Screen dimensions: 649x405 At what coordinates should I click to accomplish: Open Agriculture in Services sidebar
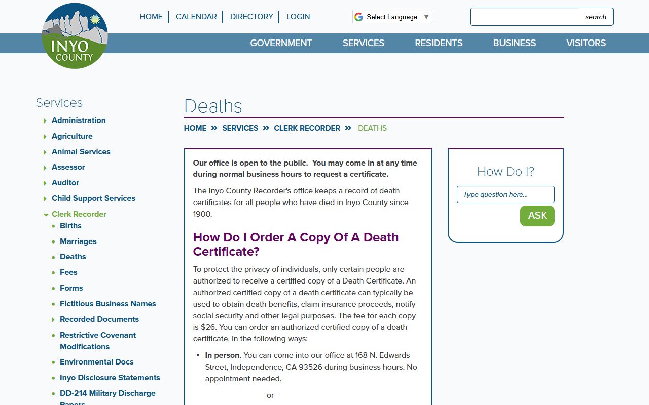72,136
